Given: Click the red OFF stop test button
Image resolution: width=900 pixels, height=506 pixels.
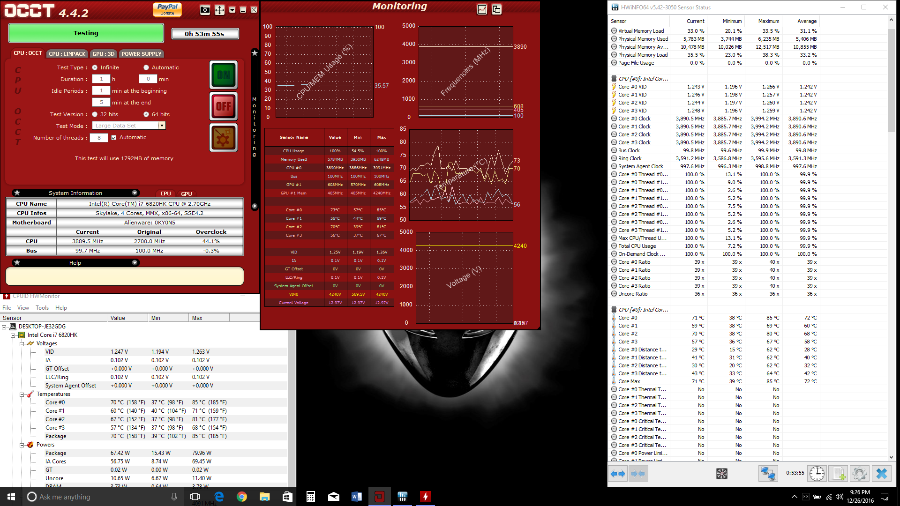Looking at the screenshot, I should pyautogui.click(x=224, y=106).
